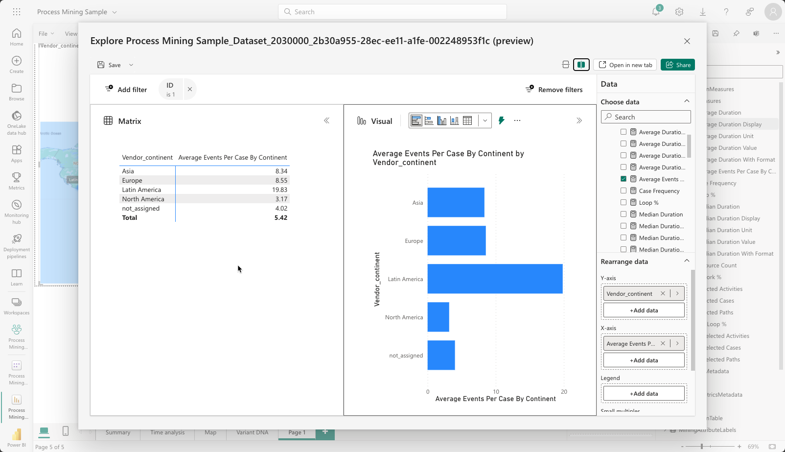Open the notifications bell
This screenshot has width=785, height=452.
tap(656, 12)
